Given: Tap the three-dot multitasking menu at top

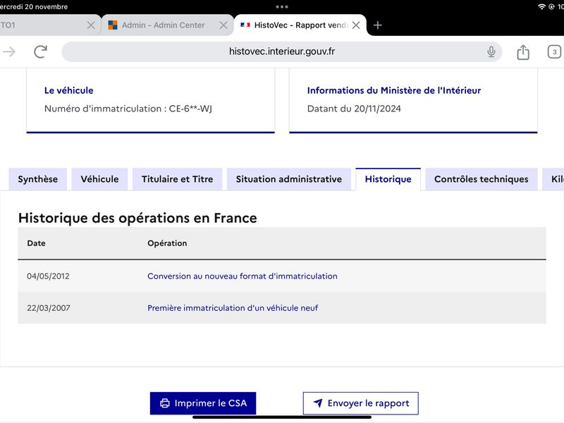Looking at the screenshot, I should (281, 6).
